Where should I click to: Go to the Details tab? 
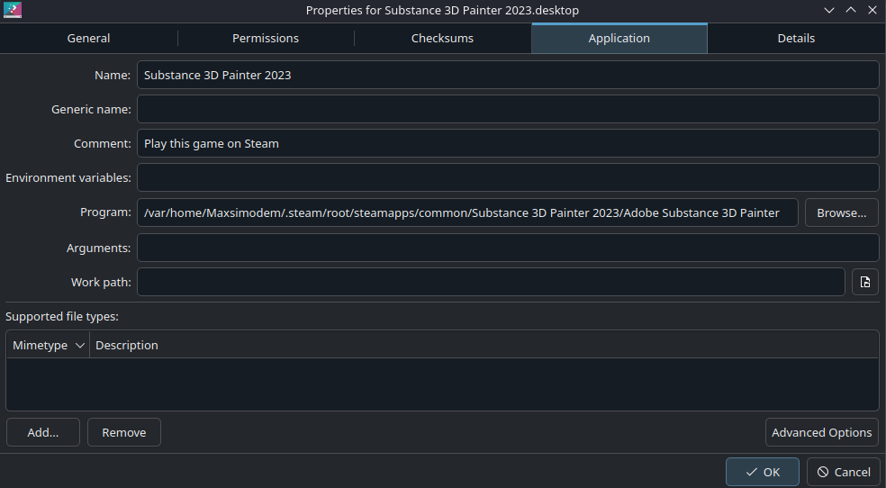click(796, 39)
